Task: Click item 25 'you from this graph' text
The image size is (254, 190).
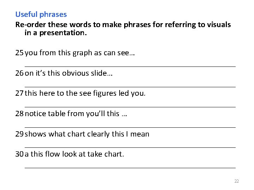Action: point(80,53)
